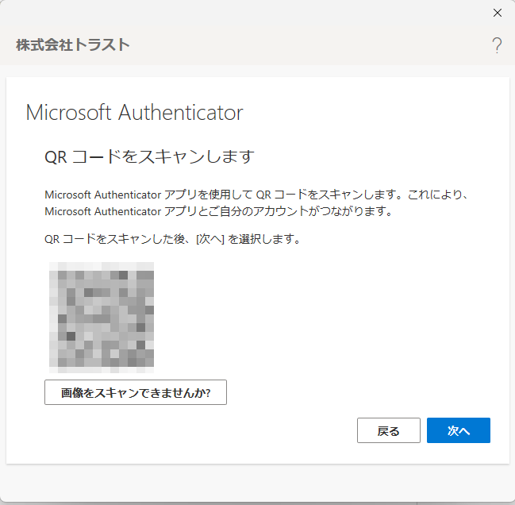Click 画像をスキャンできませんか? button

click(136, 392)
